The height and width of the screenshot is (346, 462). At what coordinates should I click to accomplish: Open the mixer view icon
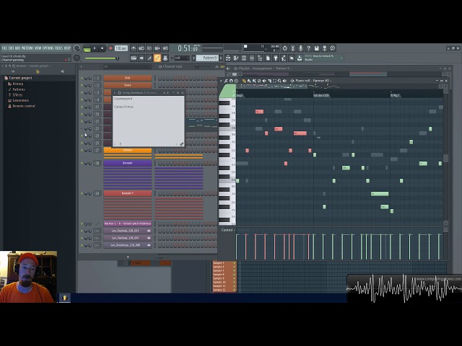(x=252, y=58)
